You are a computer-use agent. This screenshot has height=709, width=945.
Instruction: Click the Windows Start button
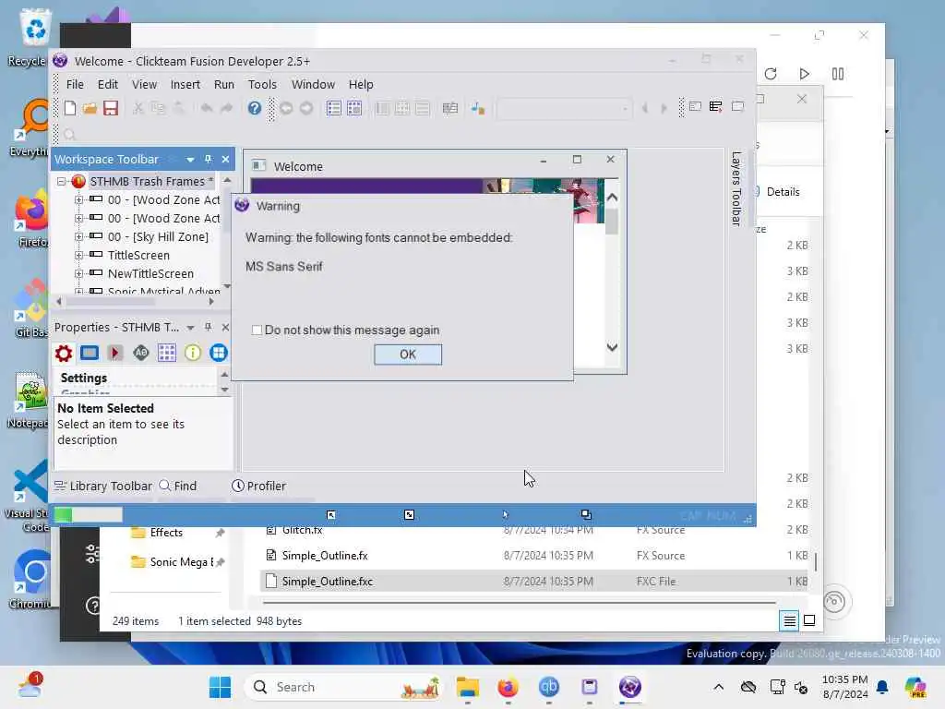click(x=220, y=687)
